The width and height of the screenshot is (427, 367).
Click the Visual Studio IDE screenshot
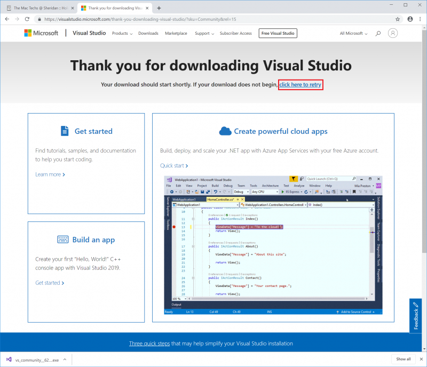tap(273, 245)
